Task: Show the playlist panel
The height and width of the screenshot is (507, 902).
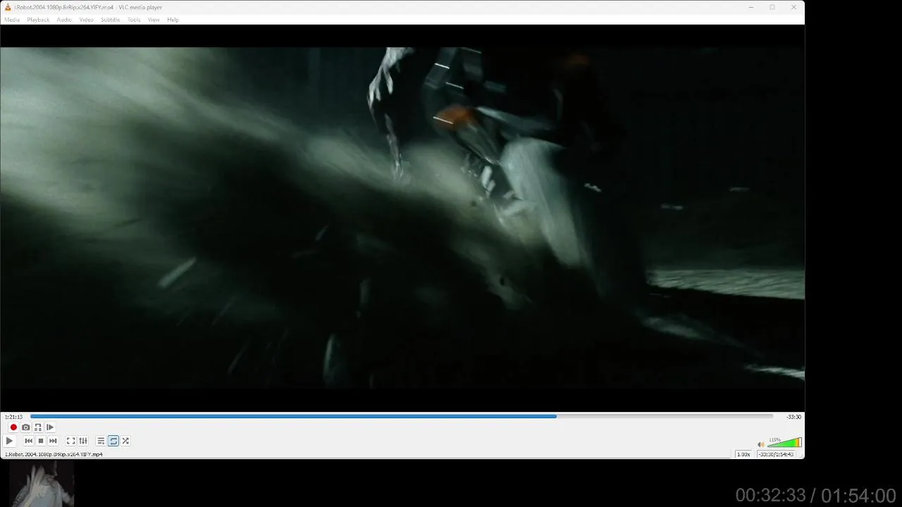Action: click(101, 441)
